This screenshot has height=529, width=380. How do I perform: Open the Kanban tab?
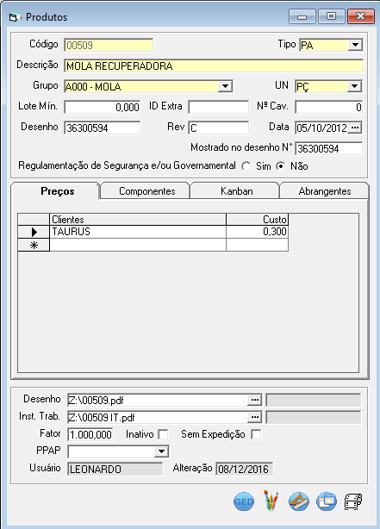click(x=235, y=191)
